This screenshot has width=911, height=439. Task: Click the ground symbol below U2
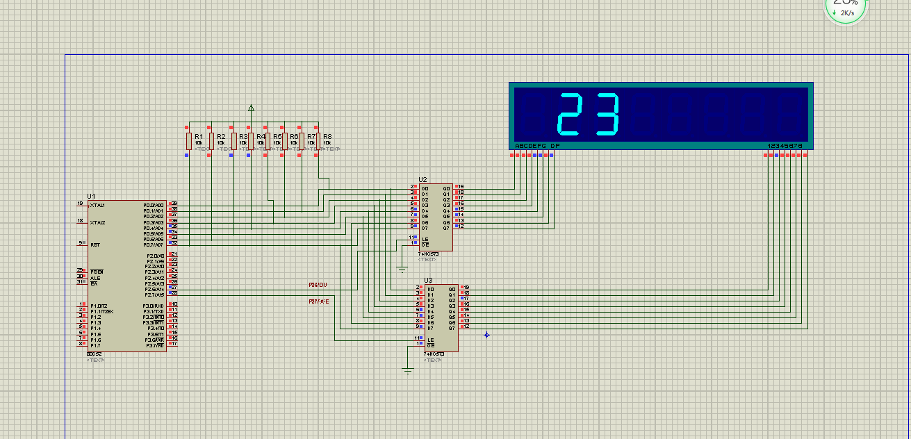(x=401, y=269)
